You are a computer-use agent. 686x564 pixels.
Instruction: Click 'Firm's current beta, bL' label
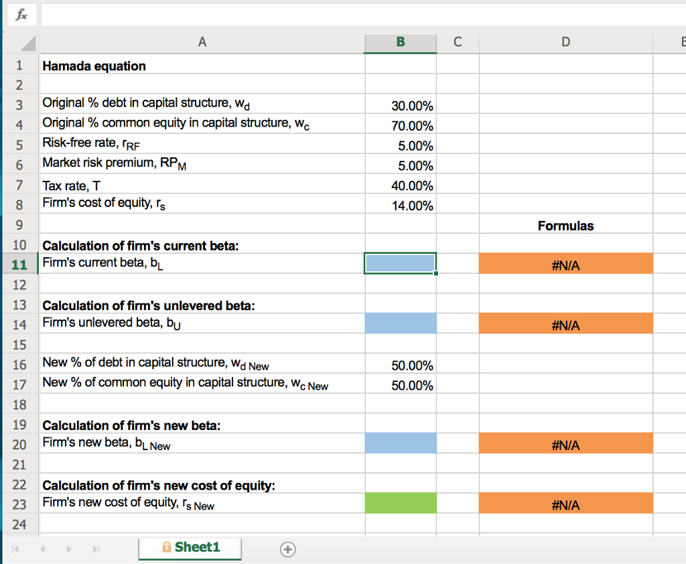click(102, 263)
